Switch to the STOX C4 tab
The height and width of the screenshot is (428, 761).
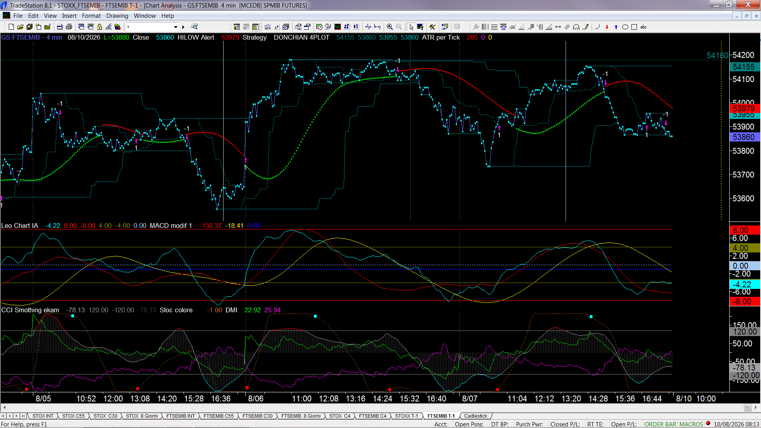pyautogui.click(x=340, y=416)
